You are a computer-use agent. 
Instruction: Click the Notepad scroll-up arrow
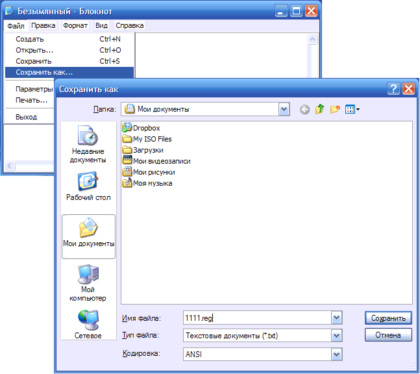click(312, 40)
